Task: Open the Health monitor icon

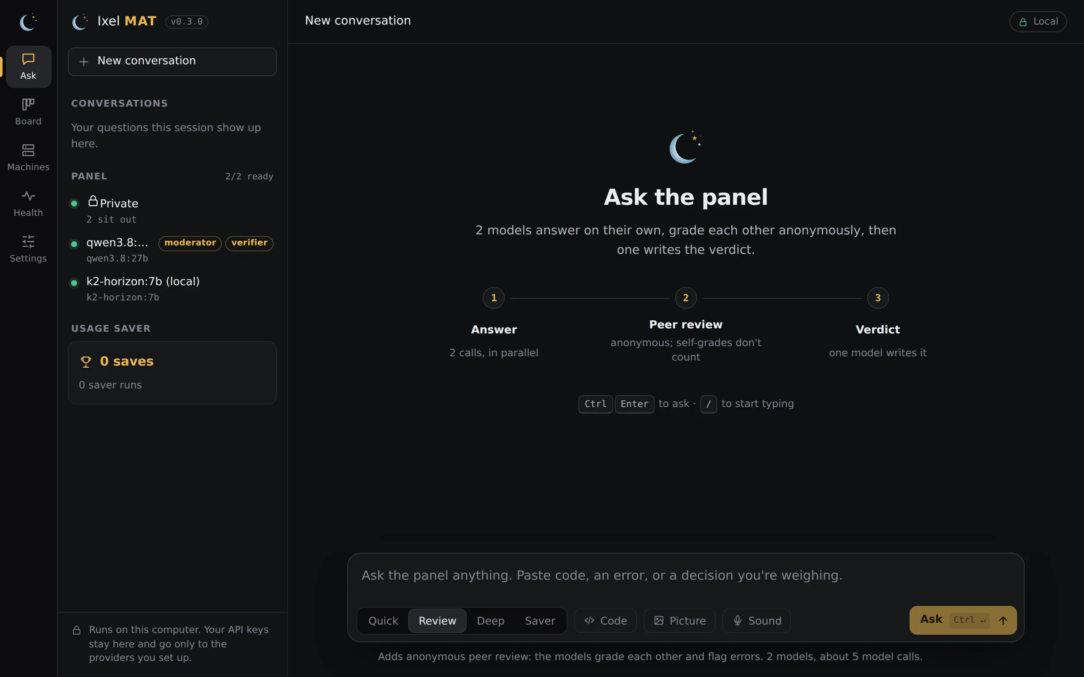Action: point(28,195)
